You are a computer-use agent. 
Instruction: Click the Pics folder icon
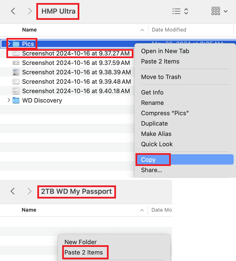16,44
